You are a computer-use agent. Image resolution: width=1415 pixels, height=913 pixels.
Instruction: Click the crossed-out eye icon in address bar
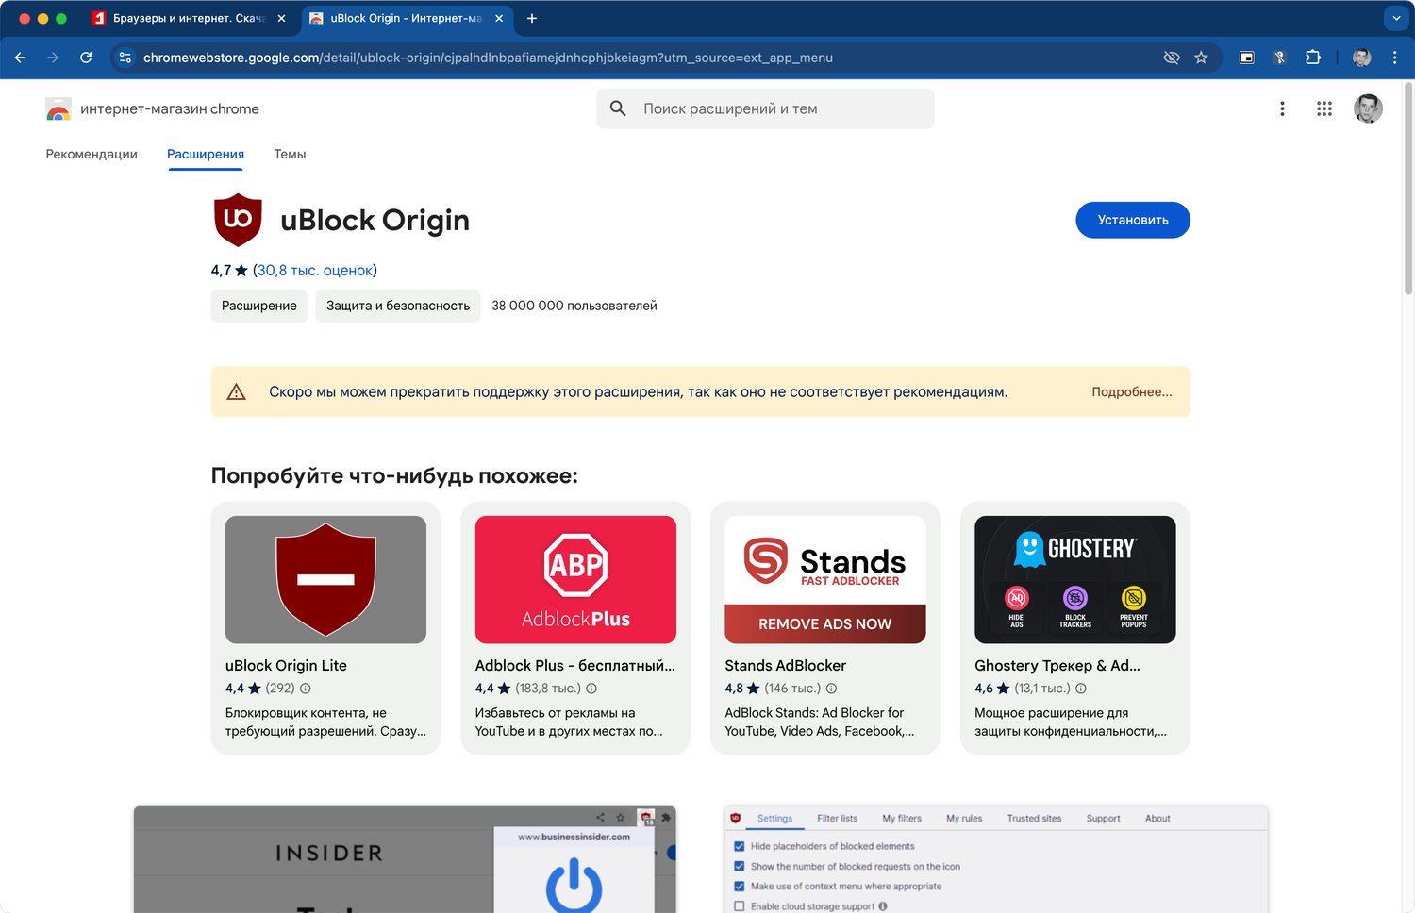1172,58
